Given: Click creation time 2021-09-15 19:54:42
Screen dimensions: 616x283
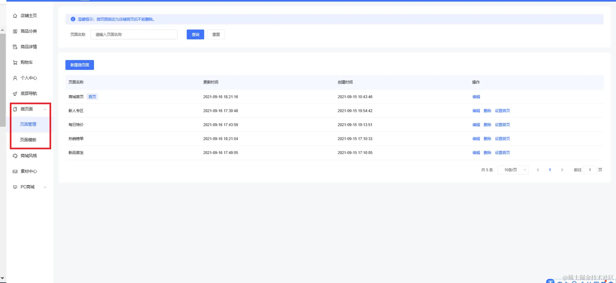Looking at the screenshot, I should [x=355, y=111].
